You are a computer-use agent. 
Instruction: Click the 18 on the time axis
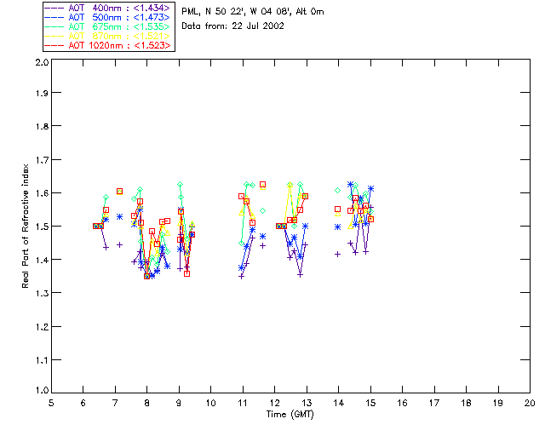tap(466, 403)
